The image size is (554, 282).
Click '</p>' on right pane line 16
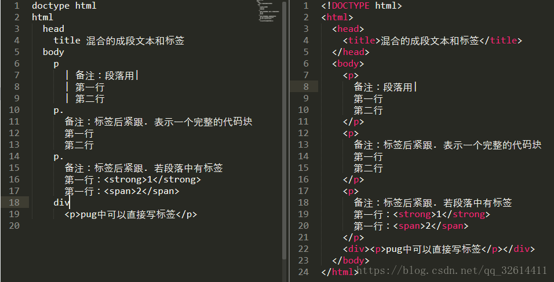(x=353, y=180)
